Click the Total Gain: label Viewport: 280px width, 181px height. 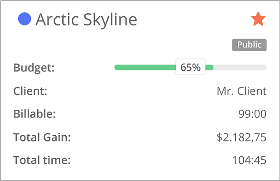coord(42,137)
